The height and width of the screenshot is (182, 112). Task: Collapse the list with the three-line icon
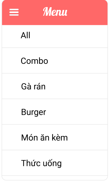pyautogui.click(x=14, y=12)
